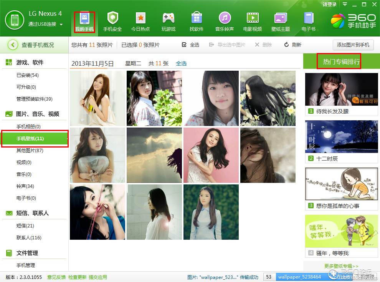Image resolution: width=380 pixels, height=282 pixels.
Task: Click the 查看手机概况 button
Action: [x=34, y=45]
